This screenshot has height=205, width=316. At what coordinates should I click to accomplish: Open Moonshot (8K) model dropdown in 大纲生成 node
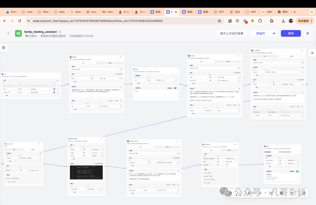coord(213,68)
